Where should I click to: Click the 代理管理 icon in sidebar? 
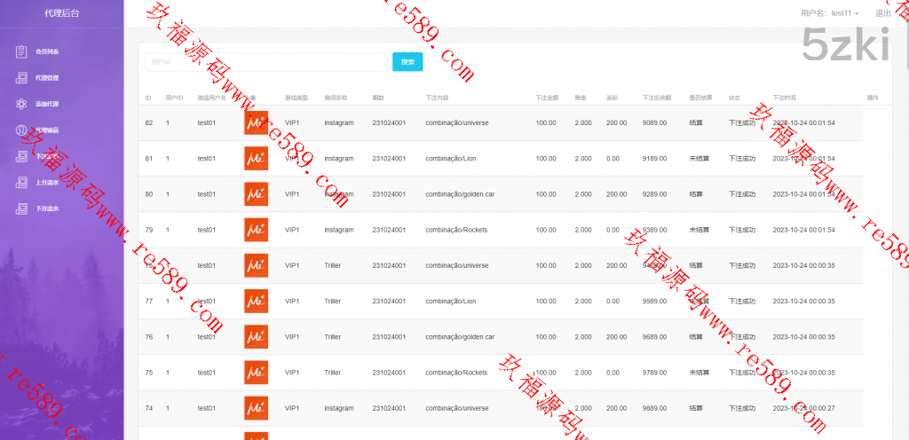point(21,78)
